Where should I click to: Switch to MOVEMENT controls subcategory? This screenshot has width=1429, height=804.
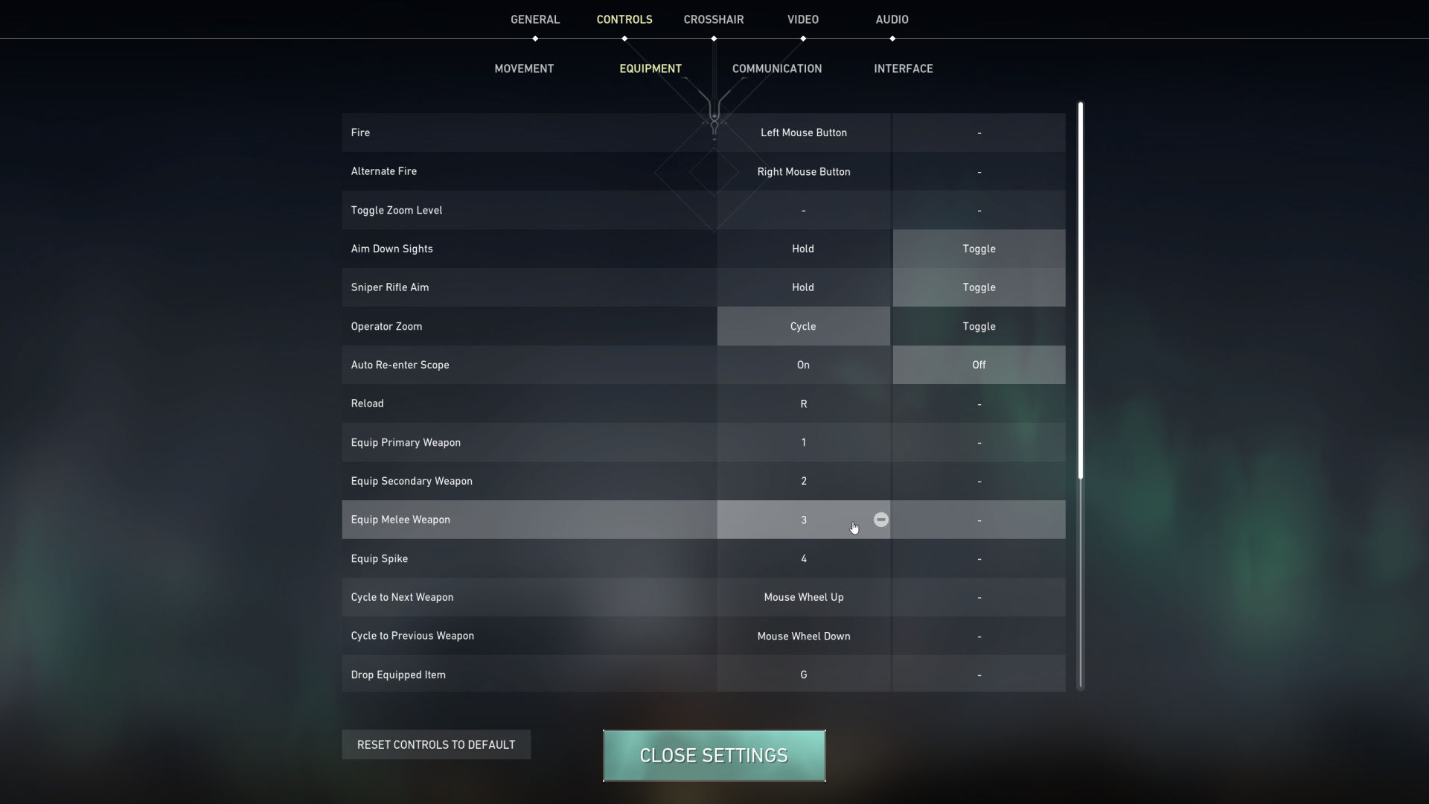point(524,68)
